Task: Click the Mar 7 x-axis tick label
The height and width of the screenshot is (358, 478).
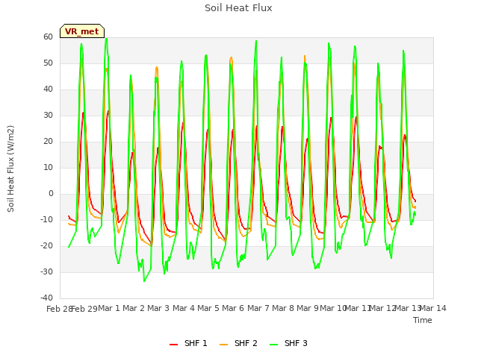Action: coord(258,308)
